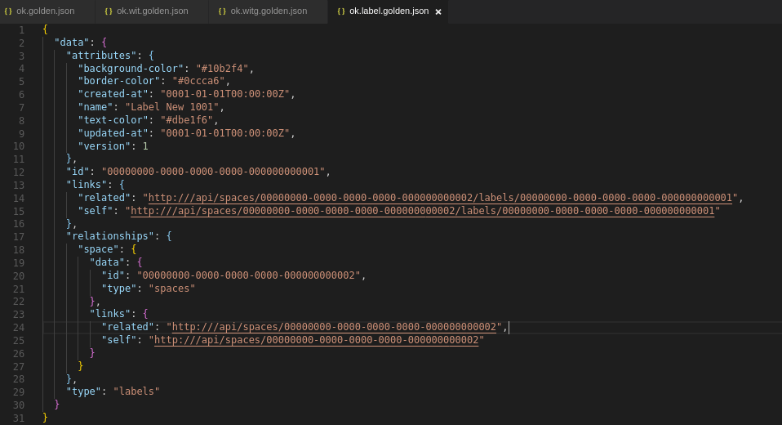Click line number 24 in gutter
Image resolution: width=782 pixels, height=425 pixels.
pyautogui.click(x=19, y=328)
